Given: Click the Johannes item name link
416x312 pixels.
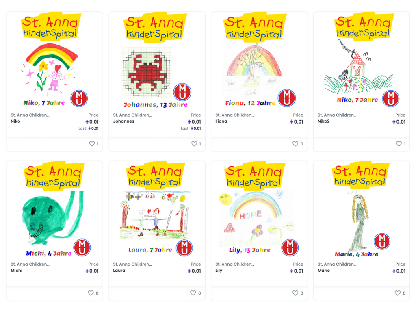Looking at the screenshot, I should [123, 121].
